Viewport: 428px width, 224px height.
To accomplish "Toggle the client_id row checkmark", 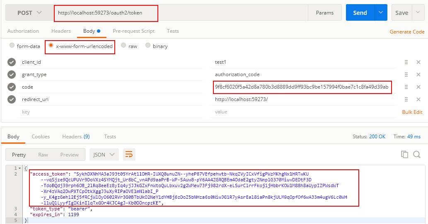I will pos(12,62).
